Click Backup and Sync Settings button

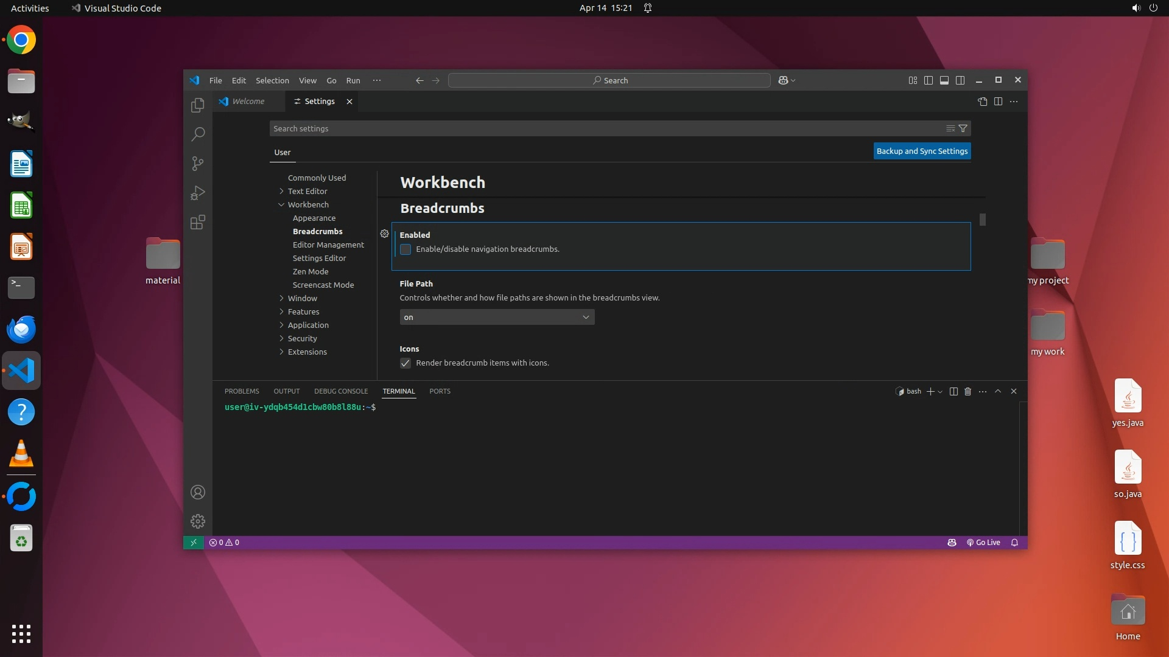click(x=922, y=151)
